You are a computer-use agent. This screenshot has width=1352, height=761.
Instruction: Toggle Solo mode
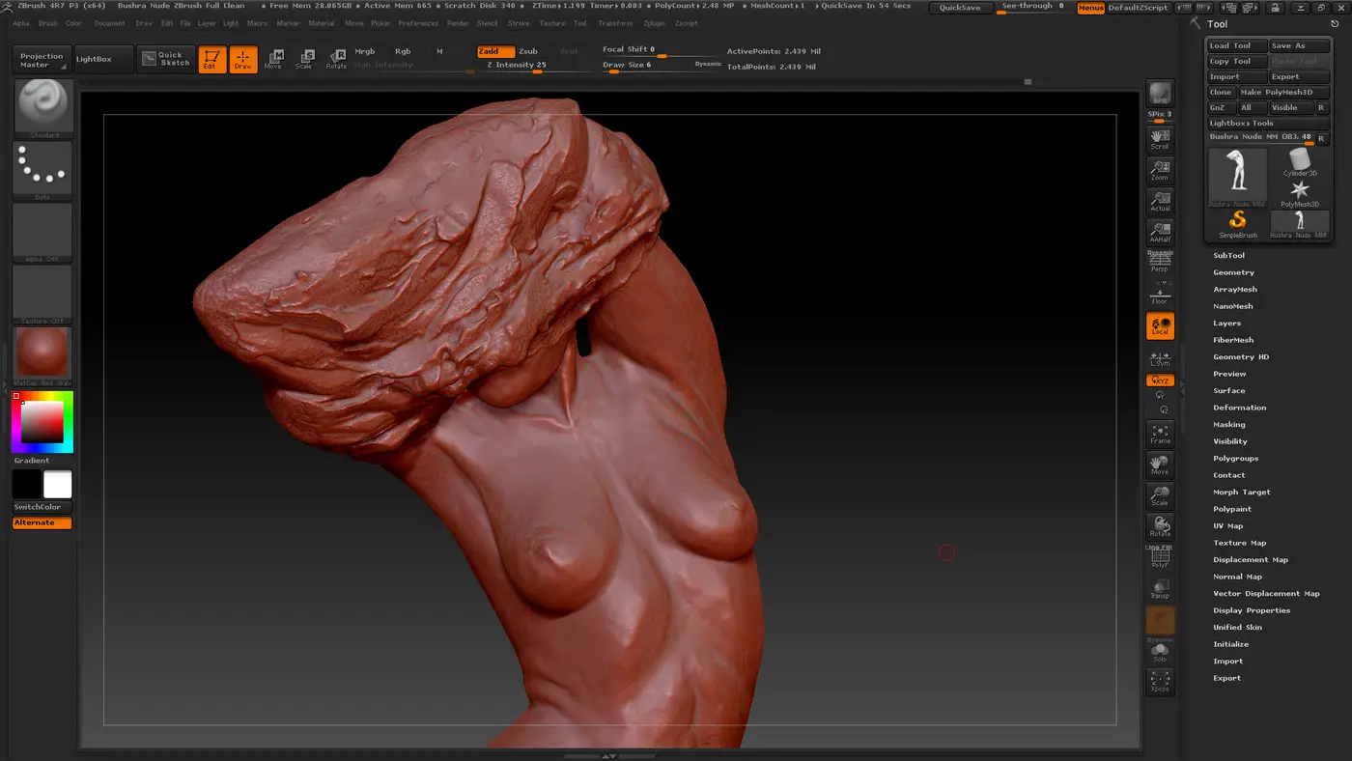tap(1160, 654)
